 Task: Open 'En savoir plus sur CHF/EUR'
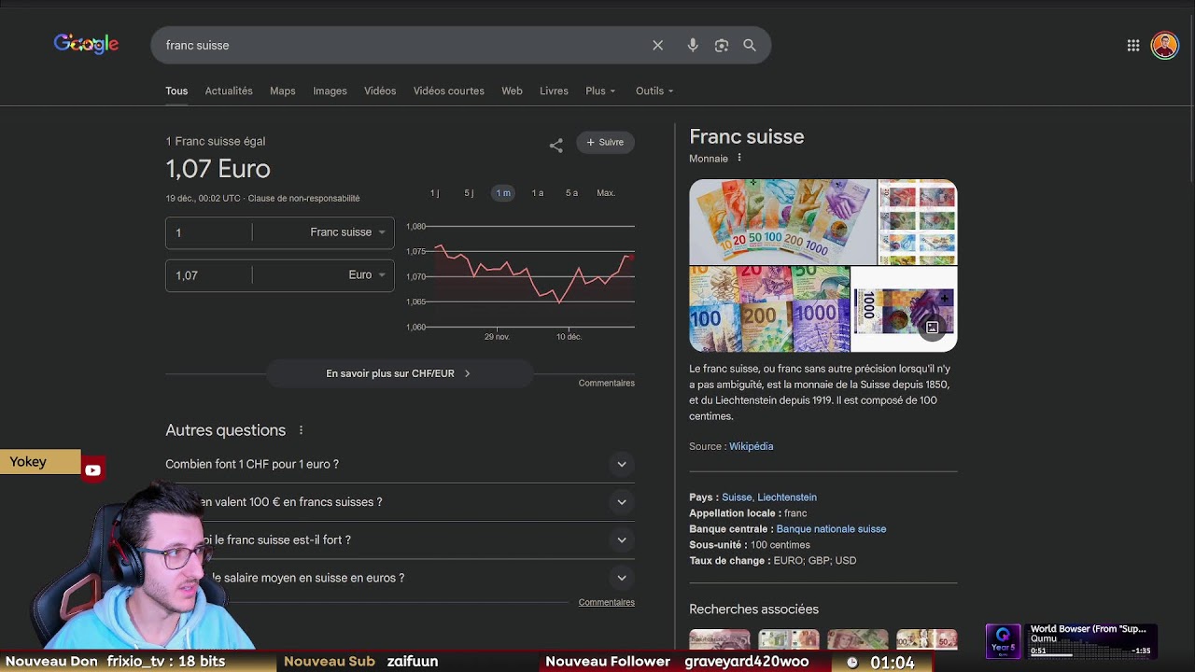tap(400, 373)
